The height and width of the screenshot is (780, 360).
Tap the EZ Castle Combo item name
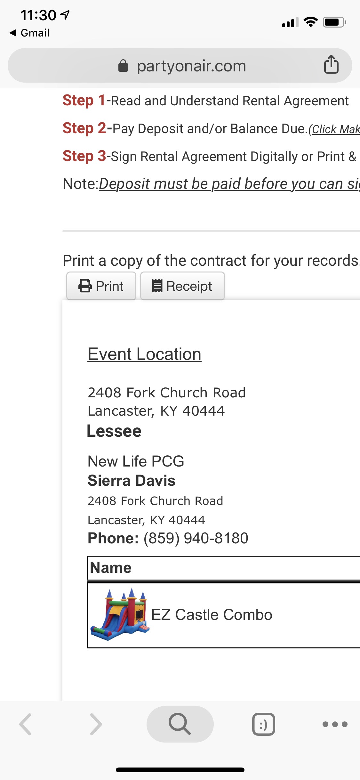pos(212,615)
